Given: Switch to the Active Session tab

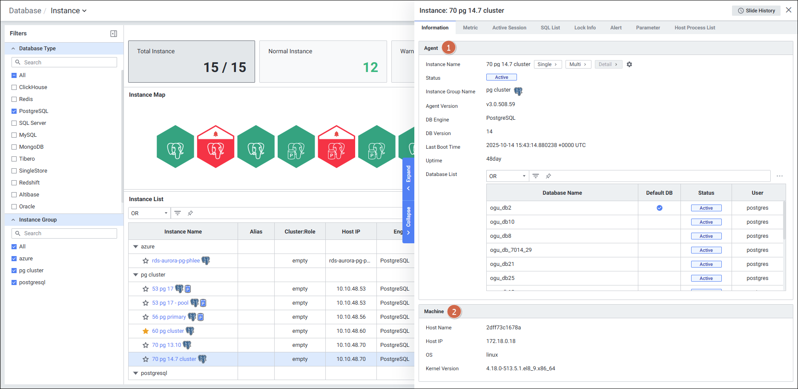Looking at the screenshot, I should (509, 28).
